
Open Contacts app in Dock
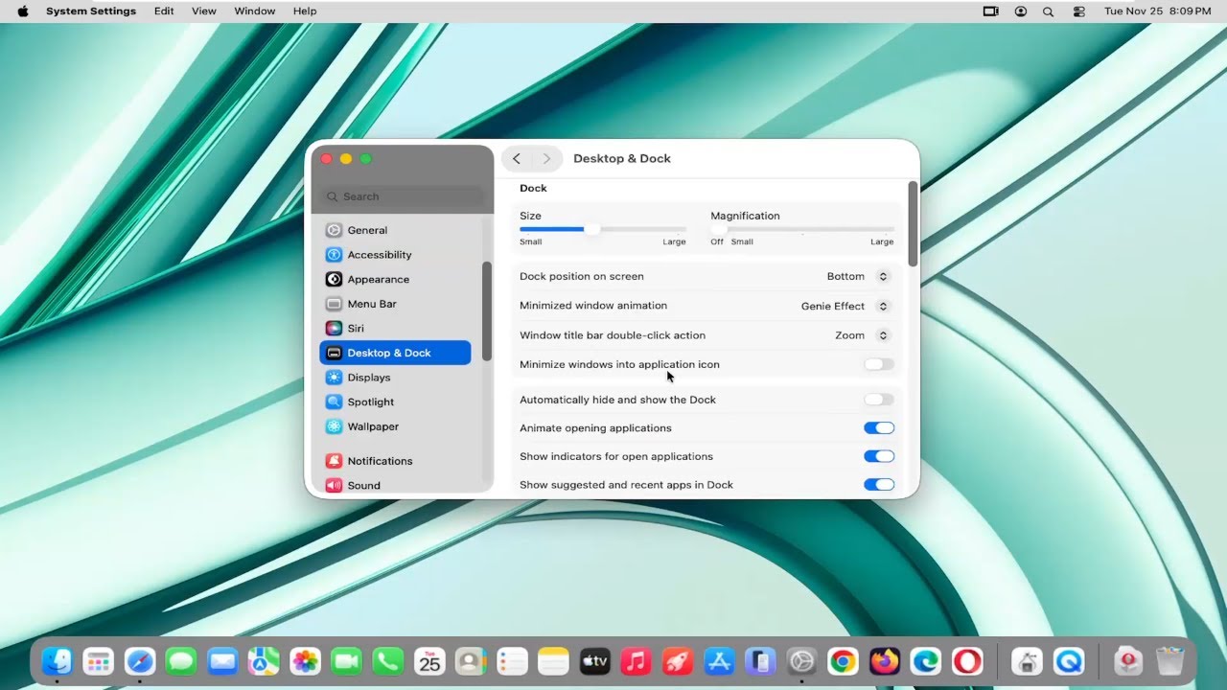[471, 661]
